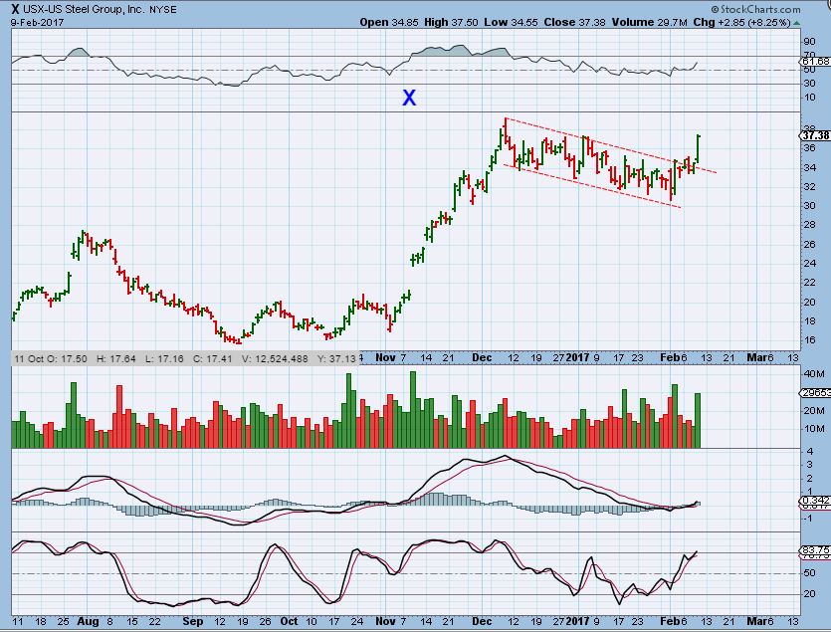
Task: Click the volume value tag beginning 2965
Action: tap(815, 393)
